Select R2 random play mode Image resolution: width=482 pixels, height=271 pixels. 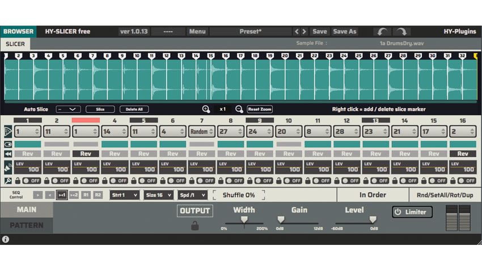pos(98,195)
